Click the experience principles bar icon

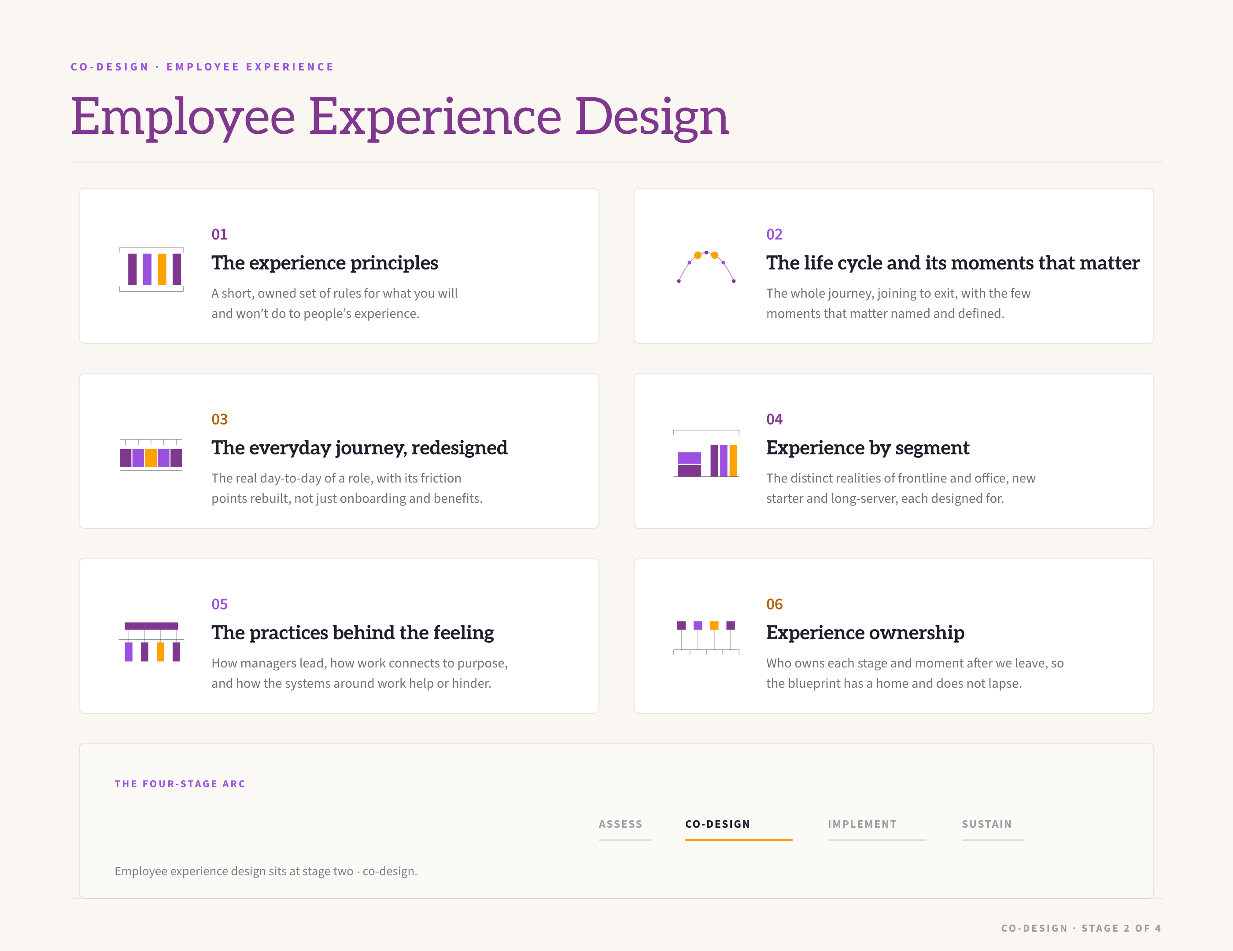coord(151,269)
